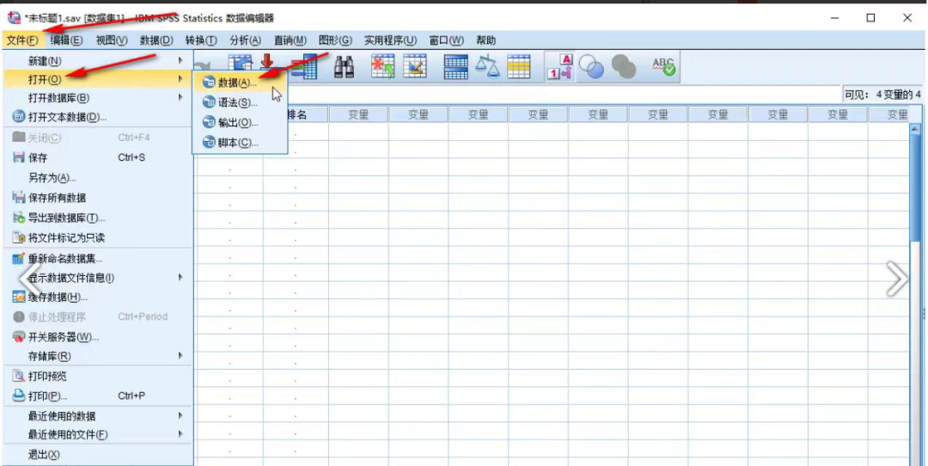
Task: Click the vertical scrollbar up arrow
Action: coord(914,130)
